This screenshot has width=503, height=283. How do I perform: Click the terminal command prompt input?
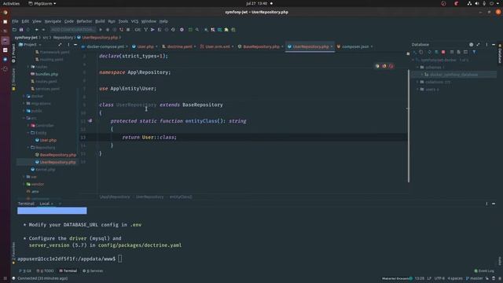pos(120,259)
